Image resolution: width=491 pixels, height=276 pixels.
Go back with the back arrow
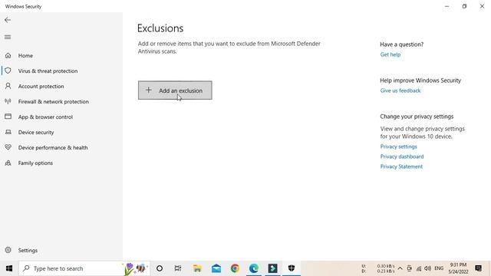8,20
